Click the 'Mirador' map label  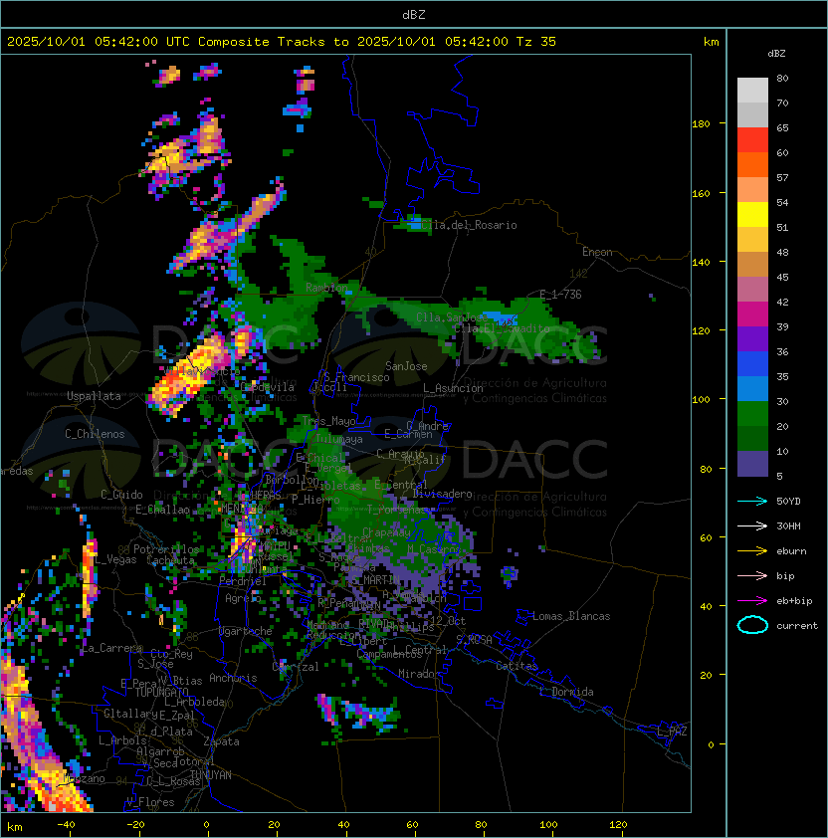(420, 674)
